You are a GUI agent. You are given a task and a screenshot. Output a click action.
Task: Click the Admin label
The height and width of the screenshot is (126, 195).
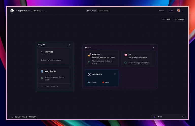click(161, 11)
